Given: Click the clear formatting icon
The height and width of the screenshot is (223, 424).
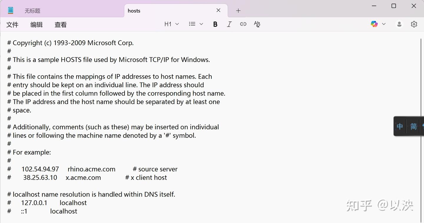Looking at the screenshot, I should tap(257, 24).
